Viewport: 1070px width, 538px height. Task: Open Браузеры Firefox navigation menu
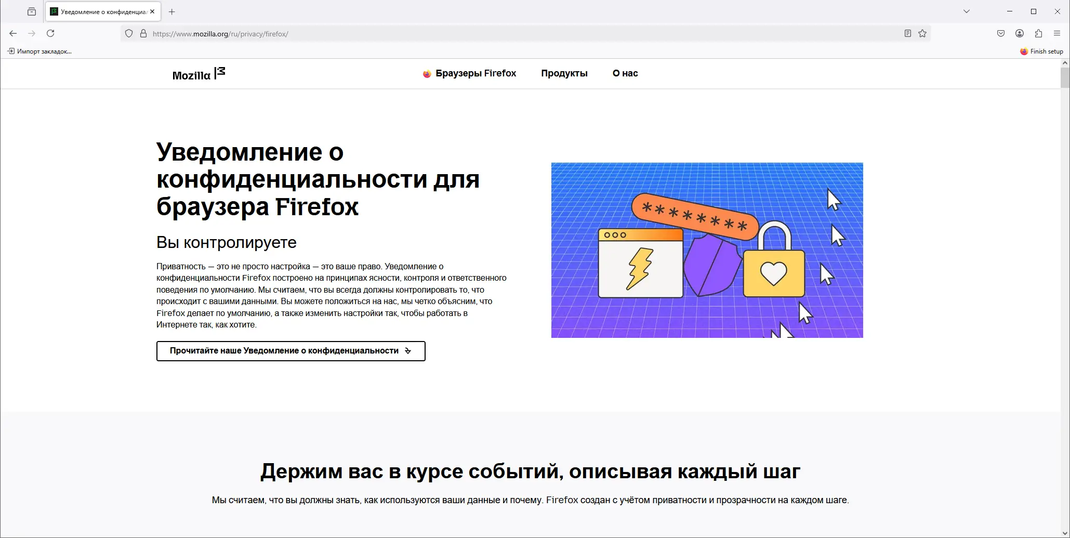(x=469, y=73)
